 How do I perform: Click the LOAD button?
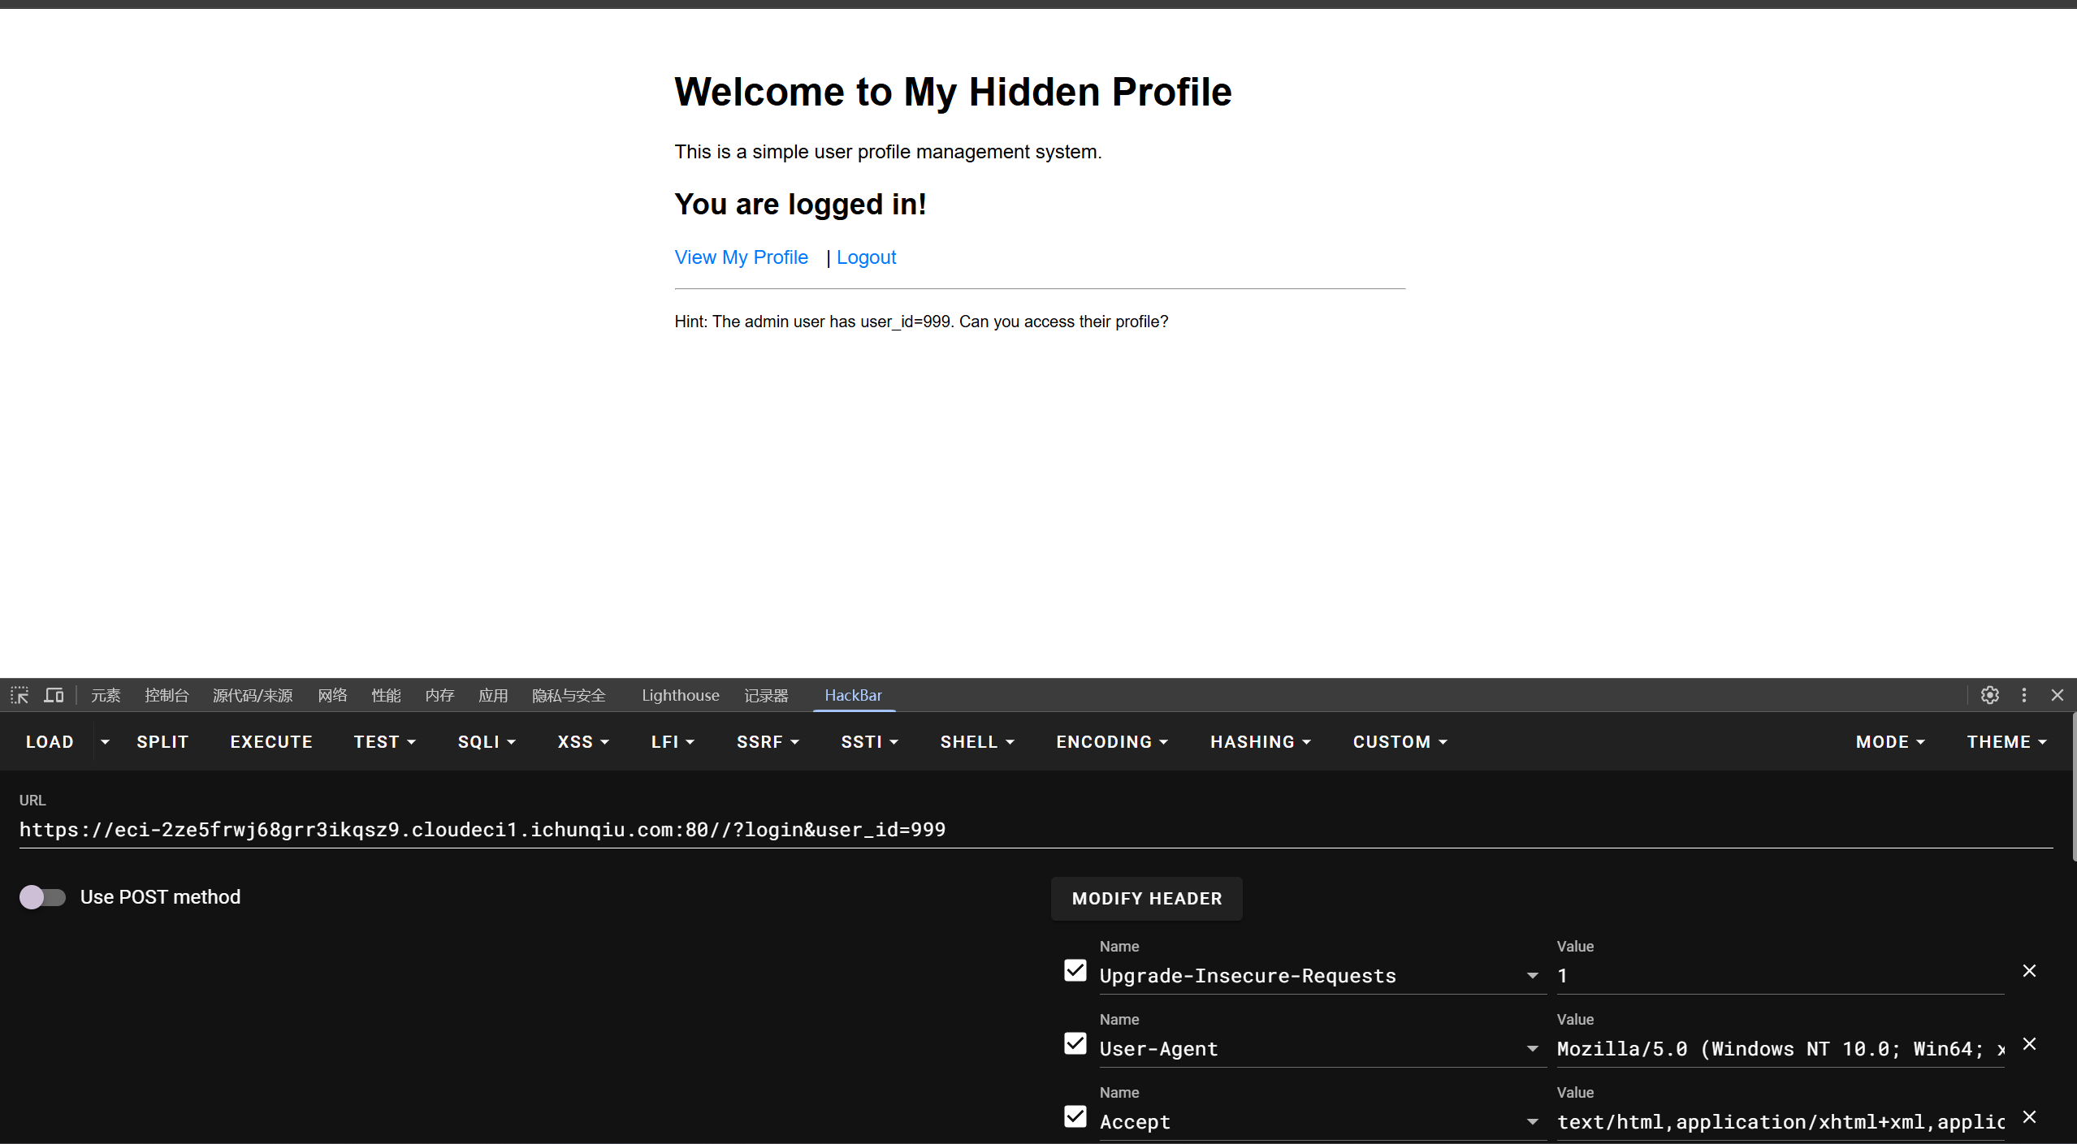point(50,742)
